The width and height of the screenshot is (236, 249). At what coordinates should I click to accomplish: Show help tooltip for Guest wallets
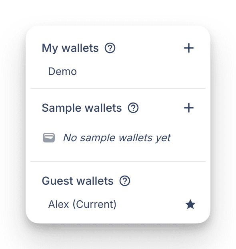coord(125,181)
